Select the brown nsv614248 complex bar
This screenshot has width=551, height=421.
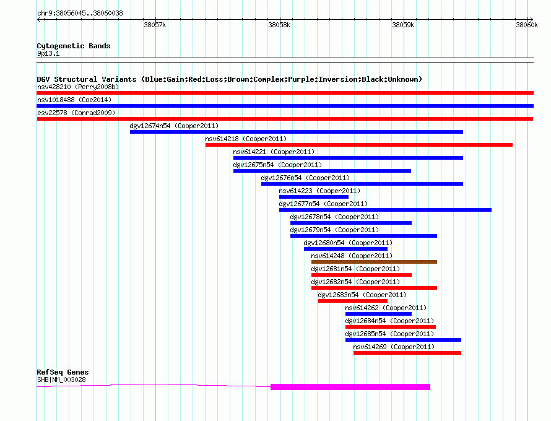pos(374,262)
